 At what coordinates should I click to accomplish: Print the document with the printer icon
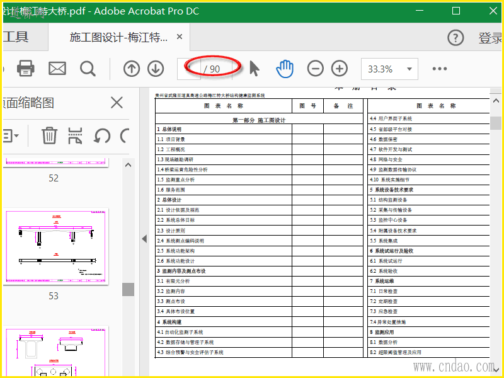(25, 69)
